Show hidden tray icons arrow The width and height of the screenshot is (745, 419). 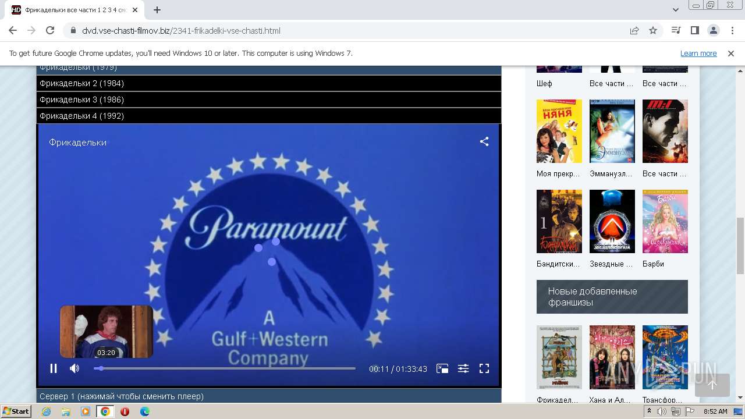pos(651,411)
